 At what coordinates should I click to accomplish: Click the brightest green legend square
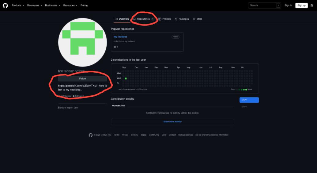point(246,90)
